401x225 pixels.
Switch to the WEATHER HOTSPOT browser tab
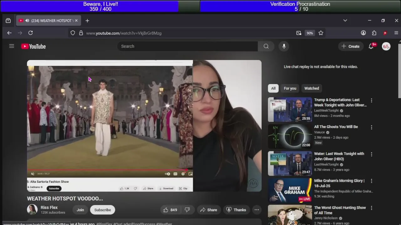pyautogui.click(x=49, y=21)
